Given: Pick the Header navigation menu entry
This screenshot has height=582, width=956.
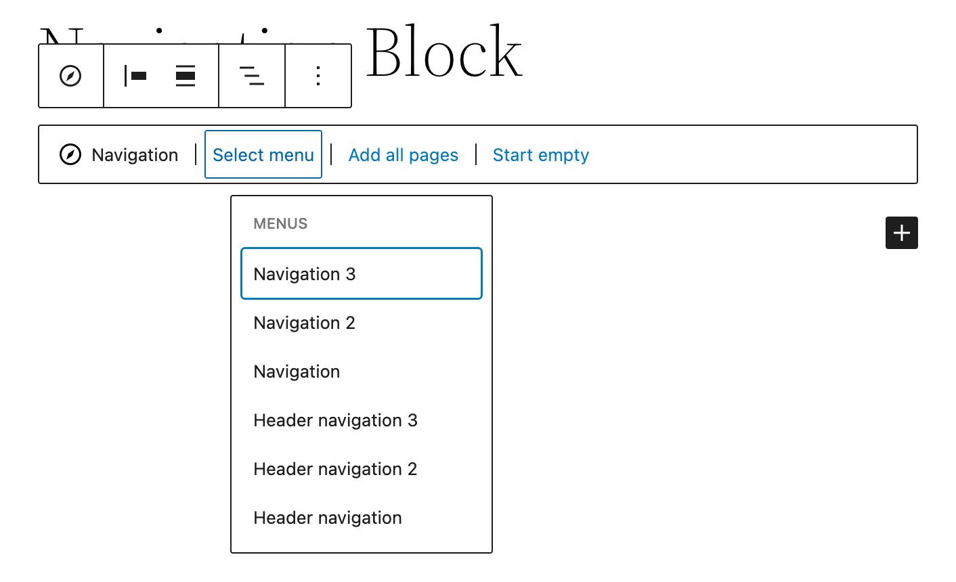Looking at the screenshot, I should (x=328, y=518).
